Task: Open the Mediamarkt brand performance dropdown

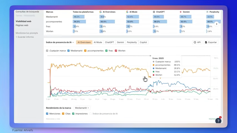Action: (82, 108)
